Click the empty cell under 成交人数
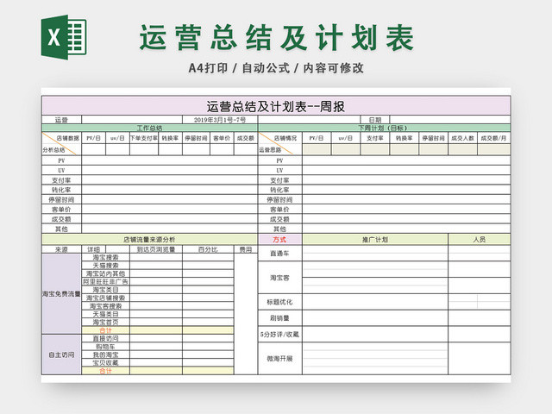The width and height of the screenshot is (552, 414). [462, 149]
